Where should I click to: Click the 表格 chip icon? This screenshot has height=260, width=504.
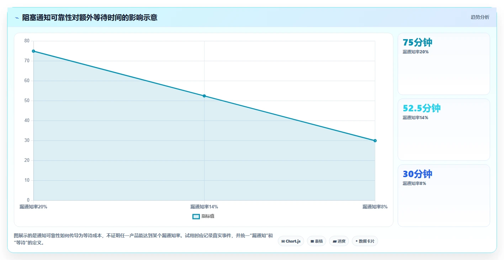click(x=312, y=242)
